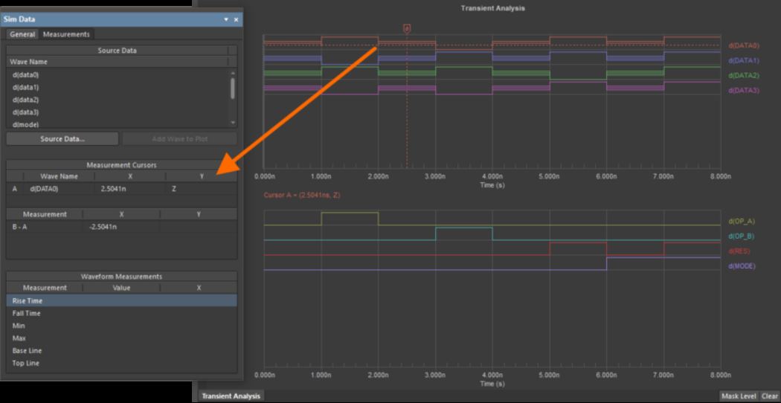Viewport: 781px width, 403px height.
Task: Open the Sim Data panel dropdown arrow
Action: coord(226,19)
